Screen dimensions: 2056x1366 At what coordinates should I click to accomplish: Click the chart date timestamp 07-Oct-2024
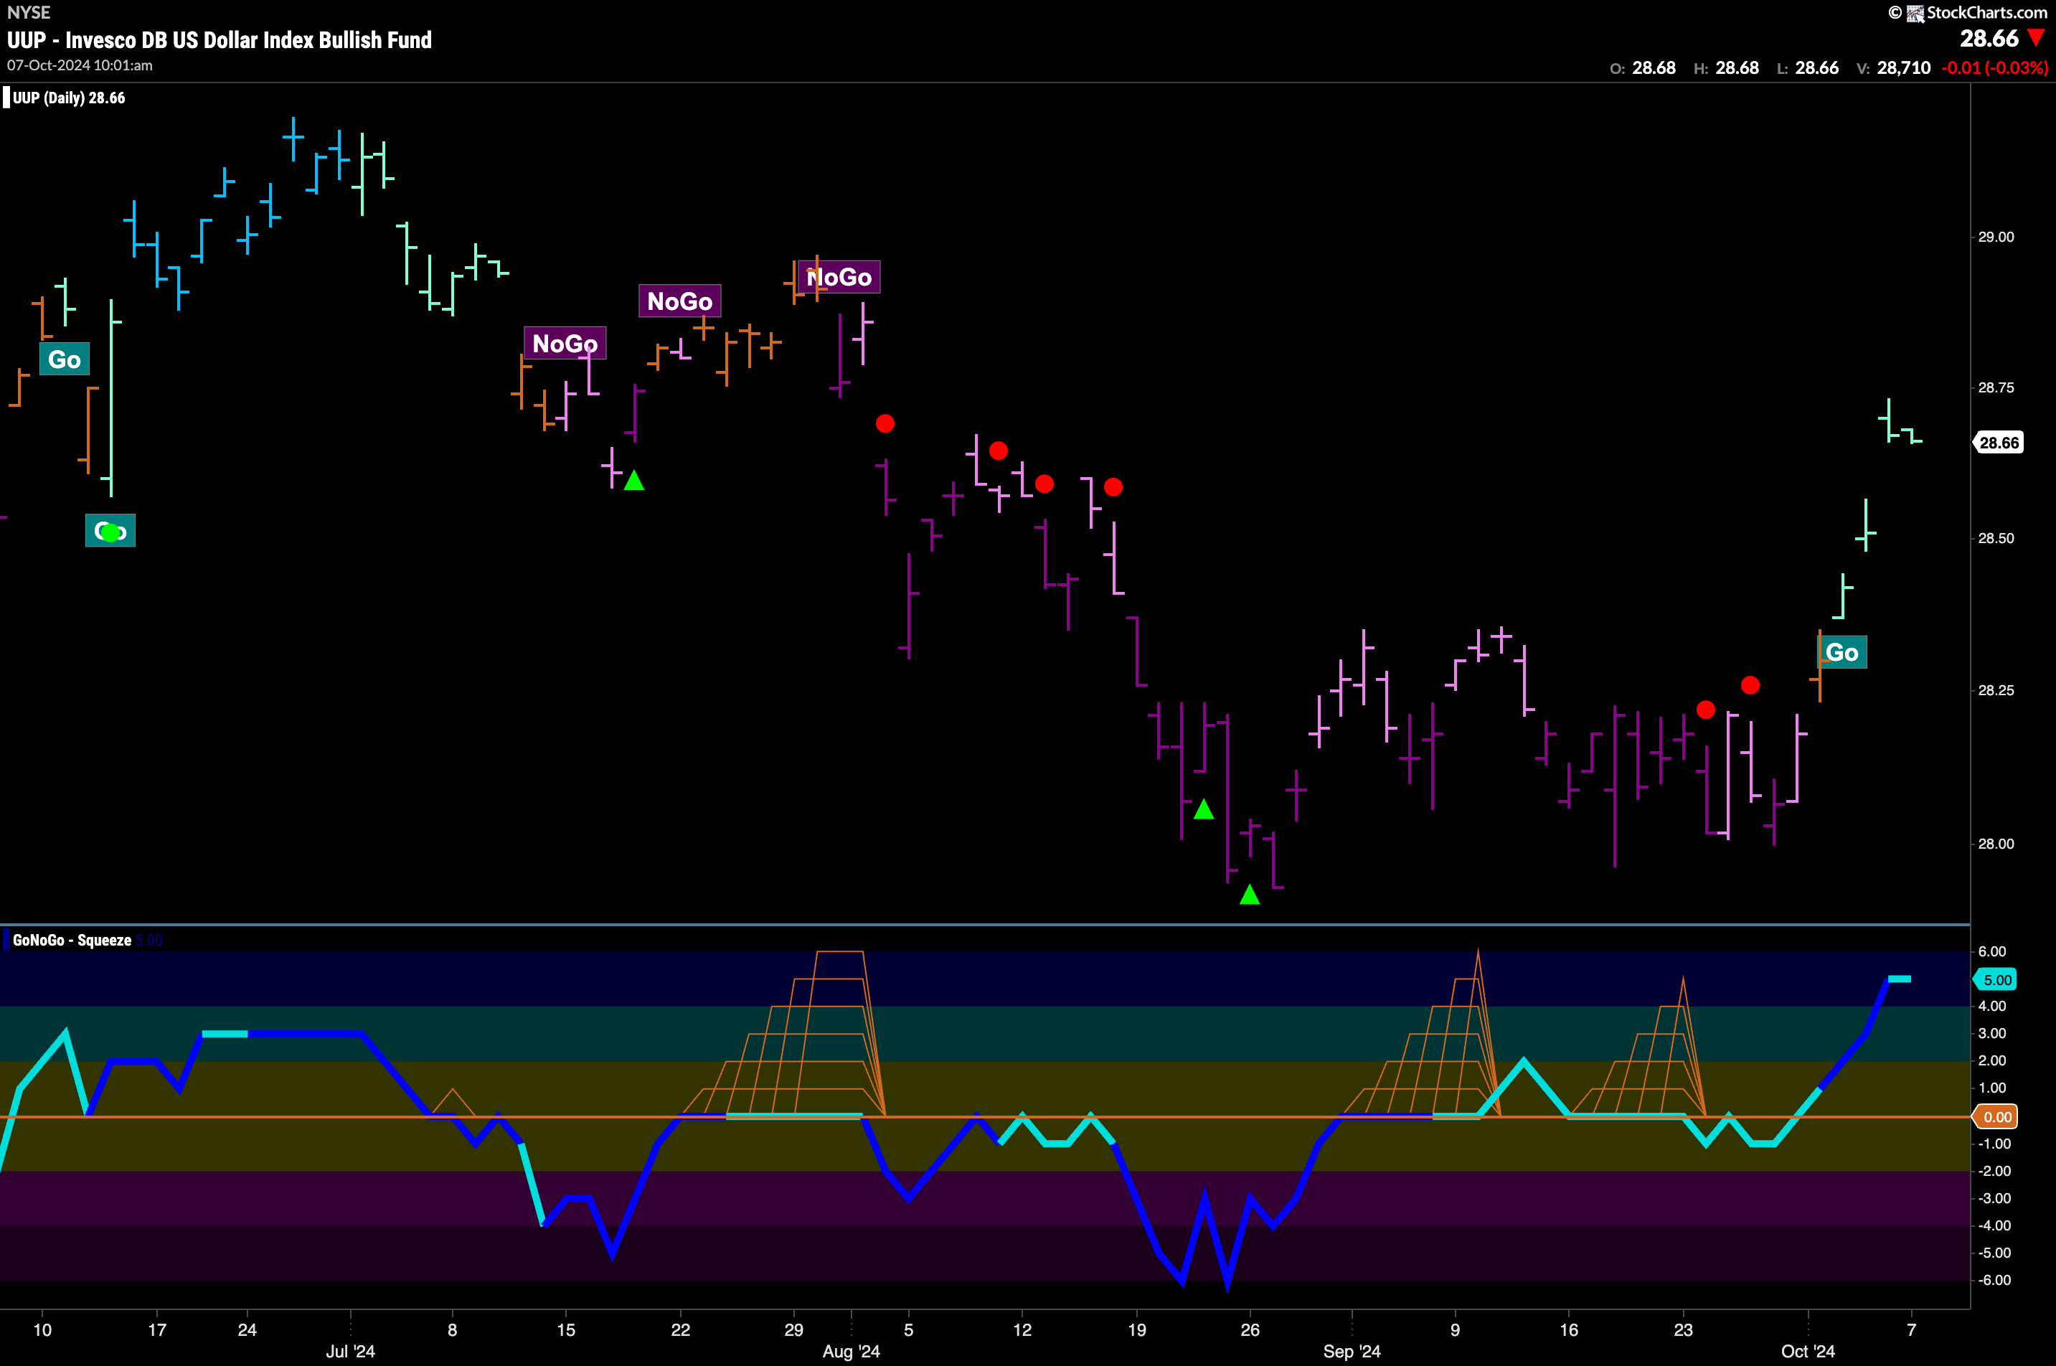point(80,65)
